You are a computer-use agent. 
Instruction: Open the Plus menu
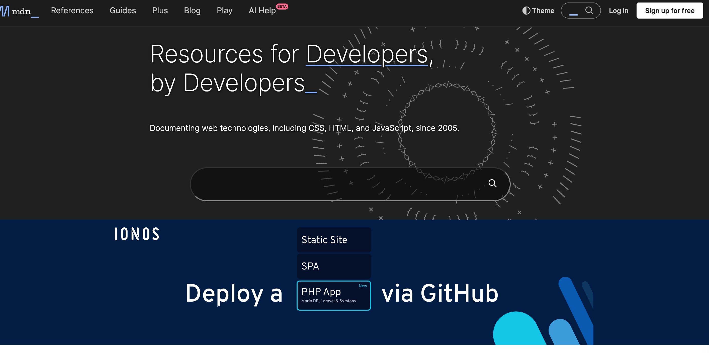click(160, 11)
